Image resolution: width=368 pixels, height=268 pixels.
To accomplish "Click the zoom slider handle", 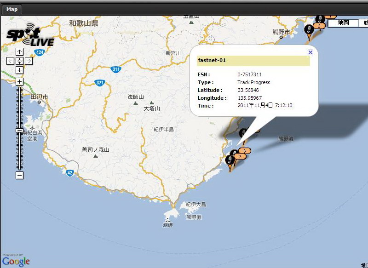I will tap(19, 131).
